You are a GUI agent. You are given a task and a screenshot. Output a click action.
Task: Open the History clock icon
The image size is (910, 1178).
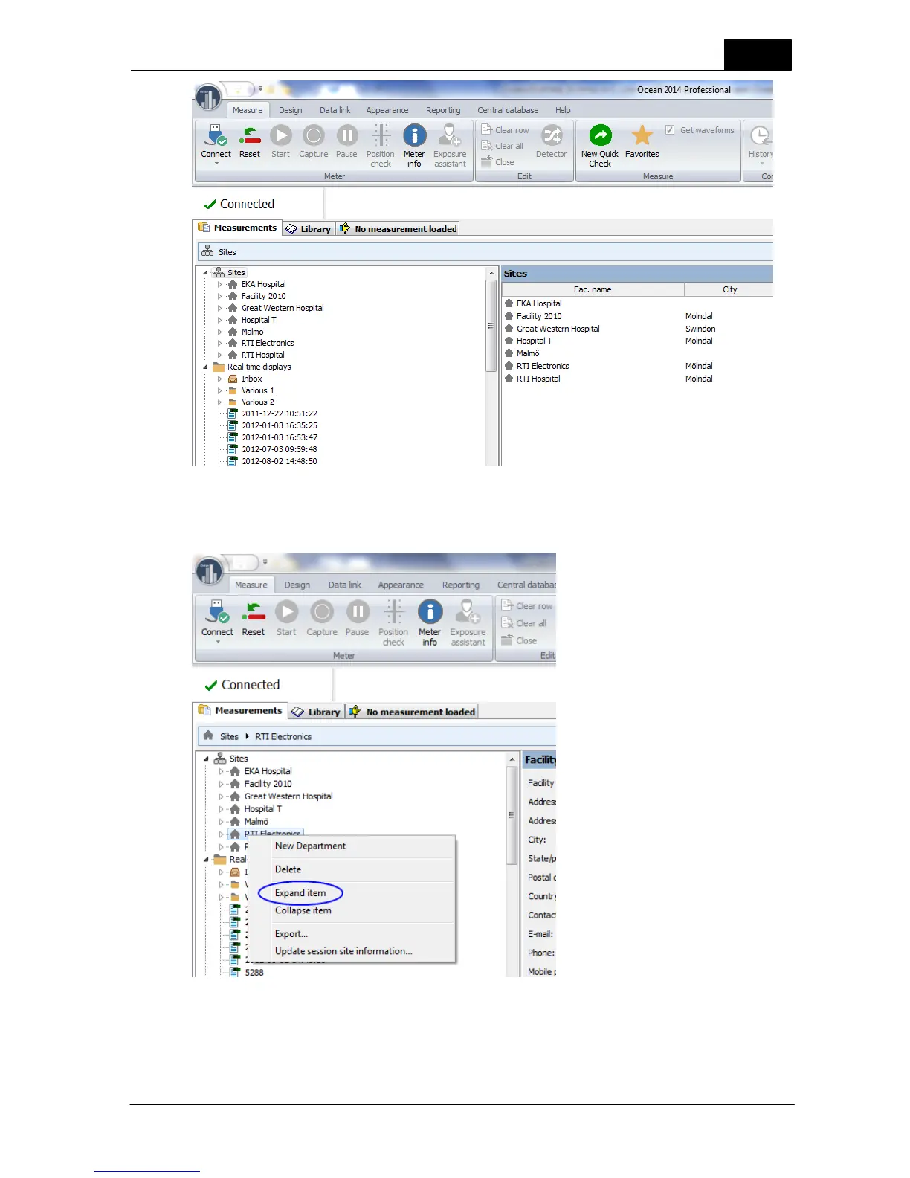(760, 135)
